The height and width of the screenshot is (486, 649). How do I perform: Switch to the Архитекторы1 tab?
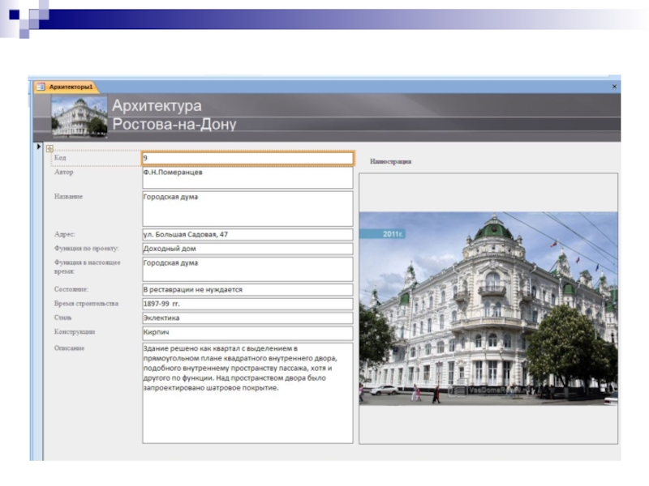(70, 86)
